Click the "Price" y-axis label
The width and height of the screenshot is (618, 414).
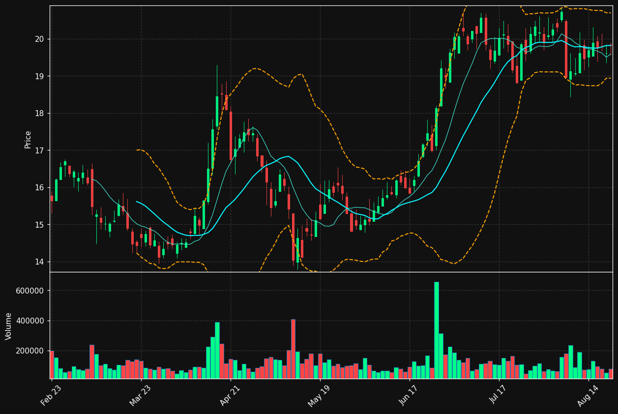coord(28,139)
